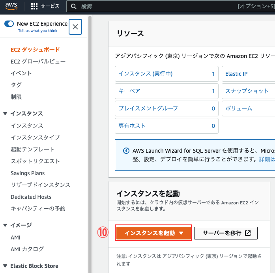Click the サーバーを移行 button
275x273 pixels.
tap(226, 233)
